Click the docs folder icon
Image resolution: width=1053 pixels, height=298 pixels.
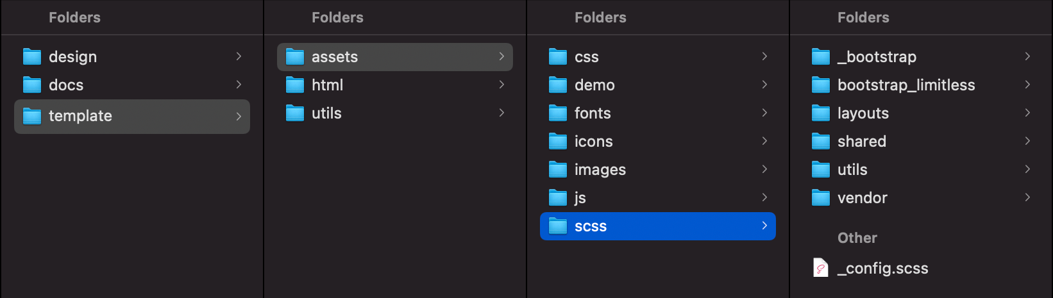(32, 85)
